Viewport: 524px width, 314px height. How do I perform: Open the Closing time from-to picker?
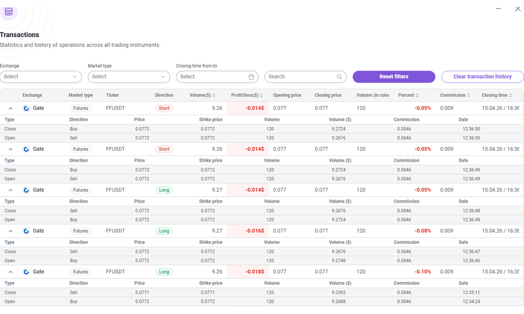217,77
